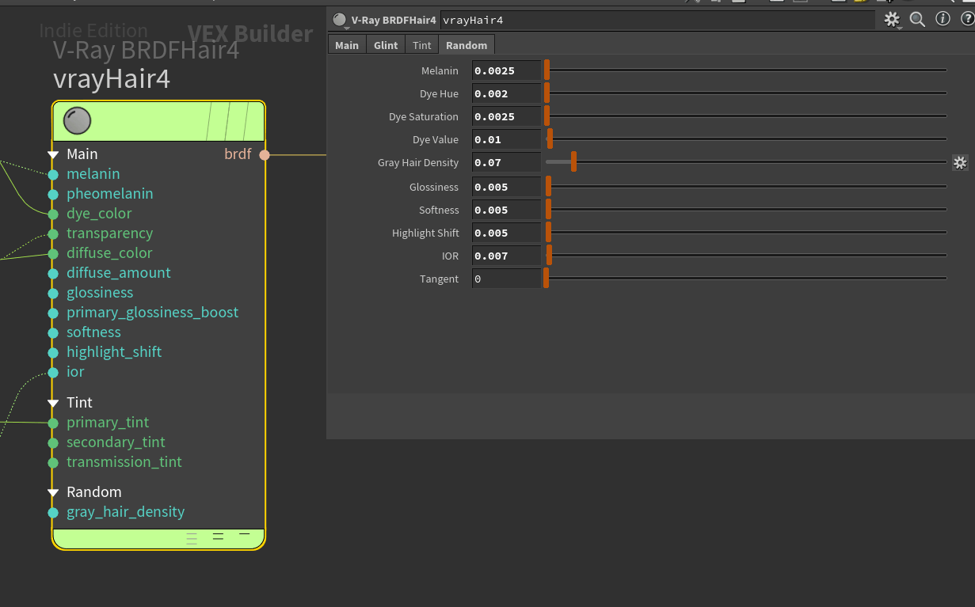Collapse the Tint group on the node
The width and height of the screenshot is (975, 607).
click(x=53, y=403)
